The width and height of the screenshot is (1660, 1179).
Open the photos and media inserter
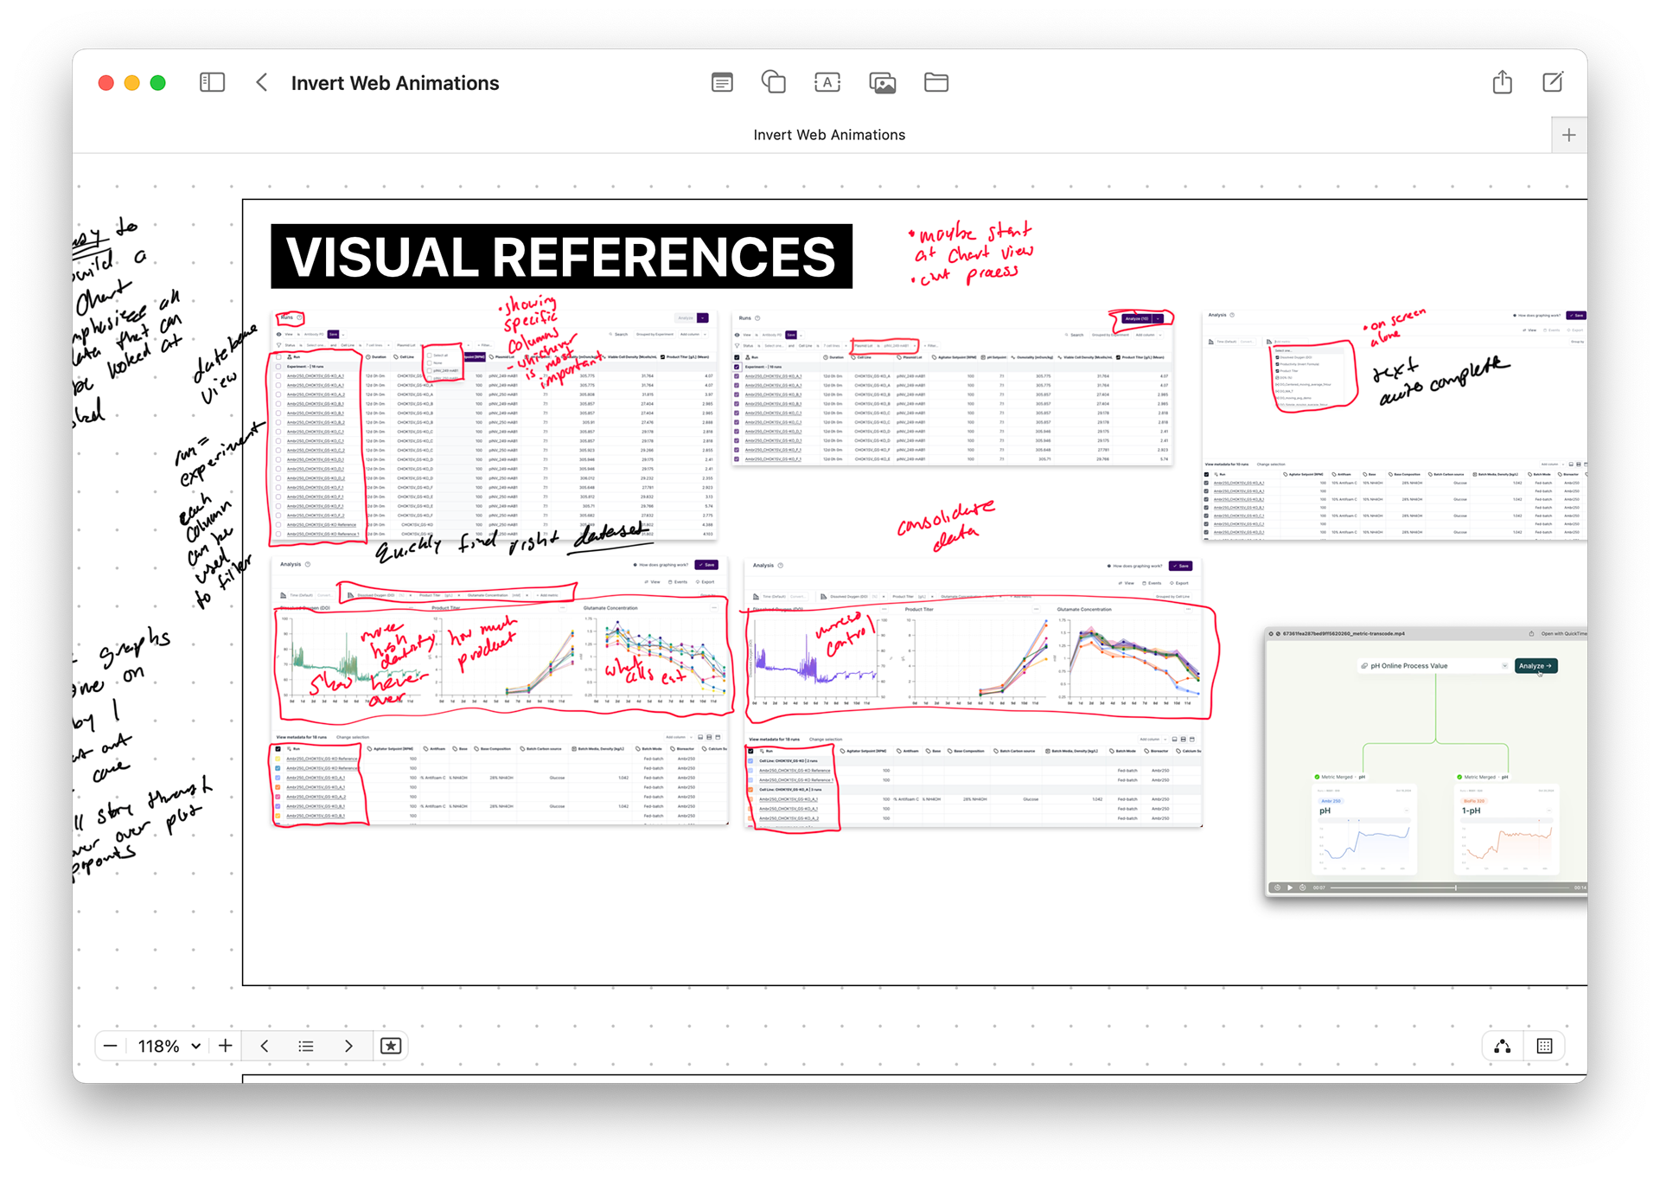tap(882, 83)
